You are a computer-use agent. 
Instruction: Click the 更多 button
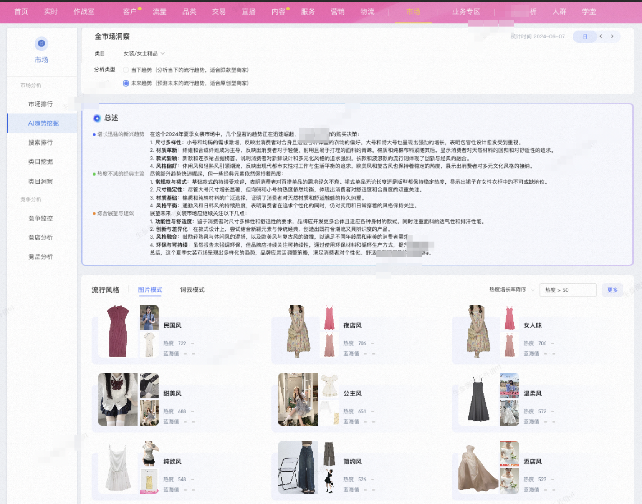[x=612, y=290]
